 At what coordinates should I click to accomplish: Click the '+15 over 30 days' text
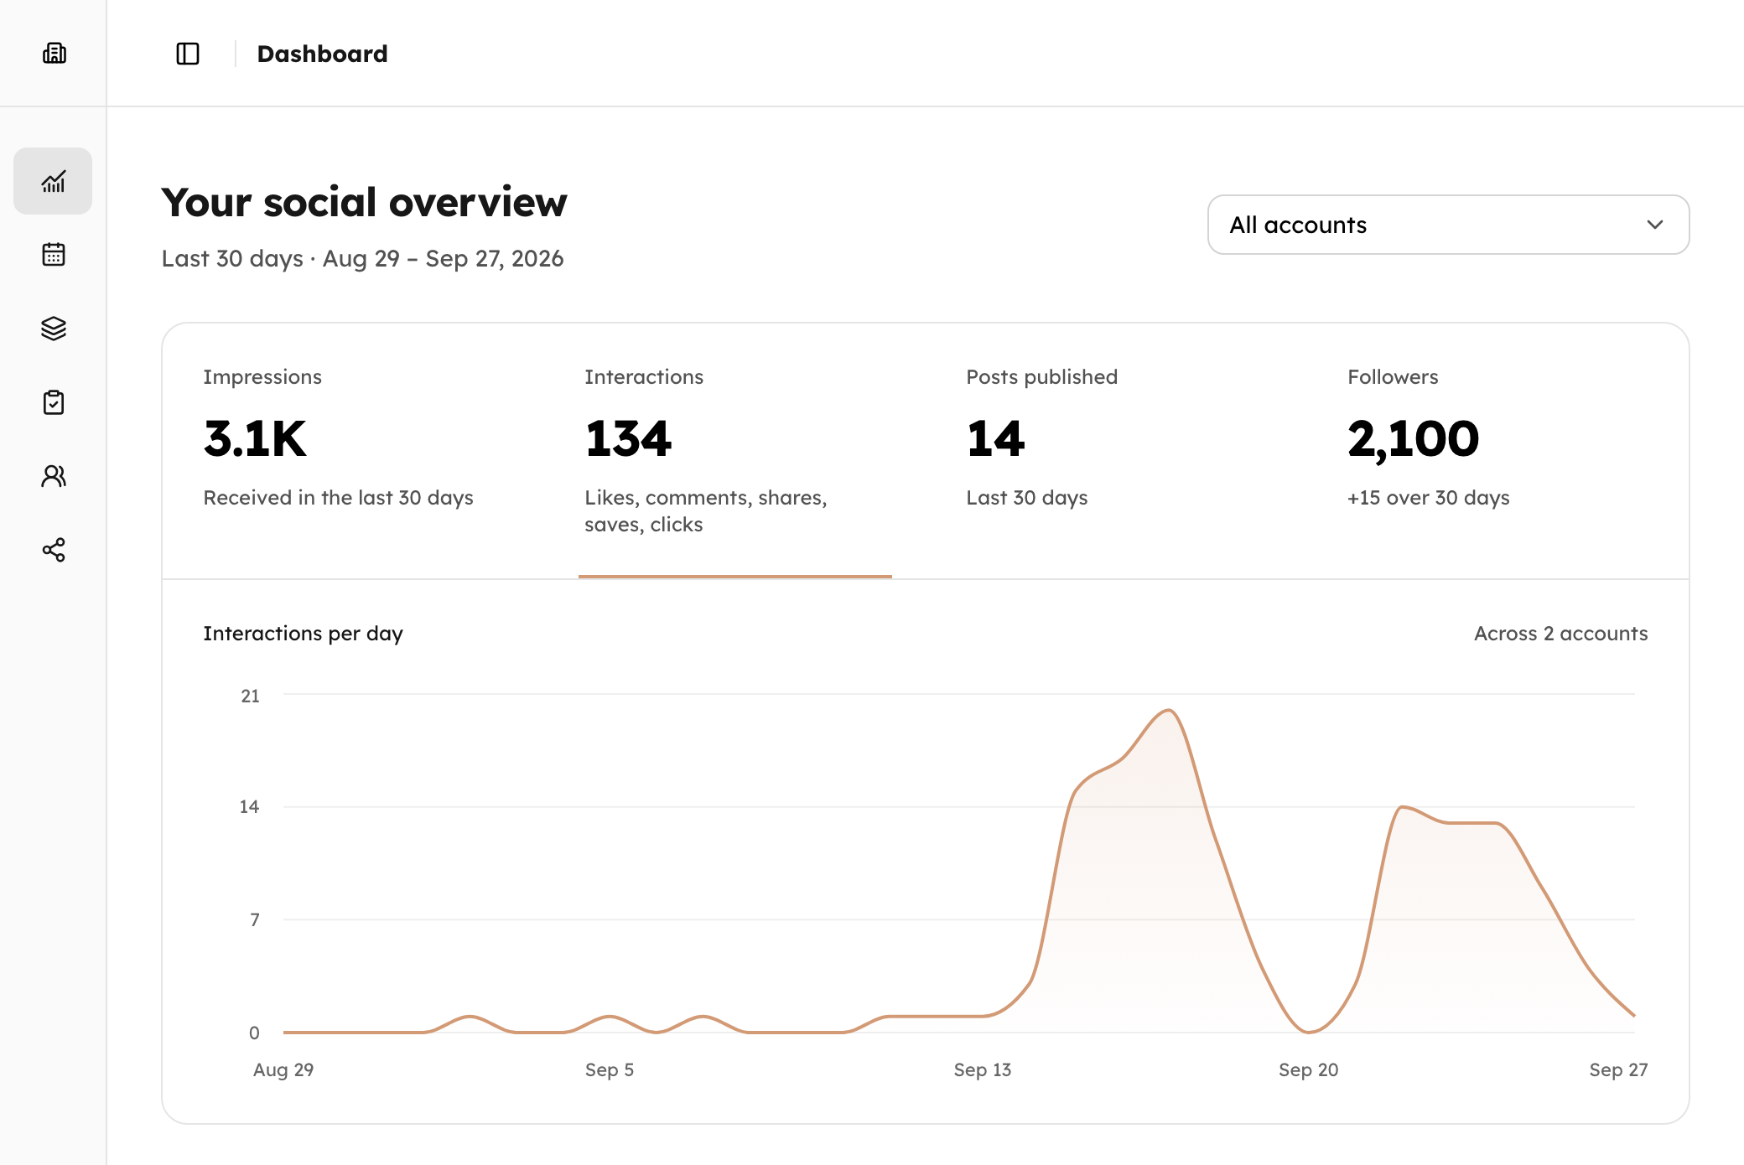(x=1428, y=498)
